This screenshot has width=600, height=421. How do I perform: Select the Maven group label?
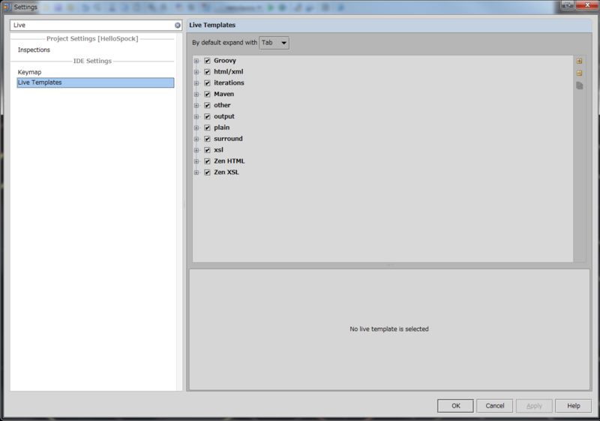tap(223, 94)
